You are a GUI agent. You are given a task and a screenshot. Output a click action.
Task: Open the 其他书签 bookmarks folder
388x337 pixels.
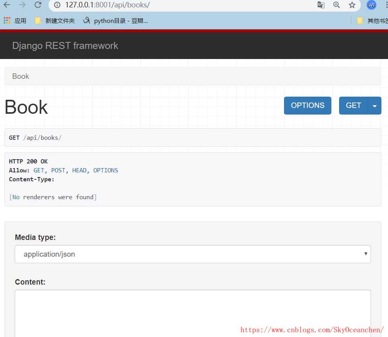click(372, 21)
